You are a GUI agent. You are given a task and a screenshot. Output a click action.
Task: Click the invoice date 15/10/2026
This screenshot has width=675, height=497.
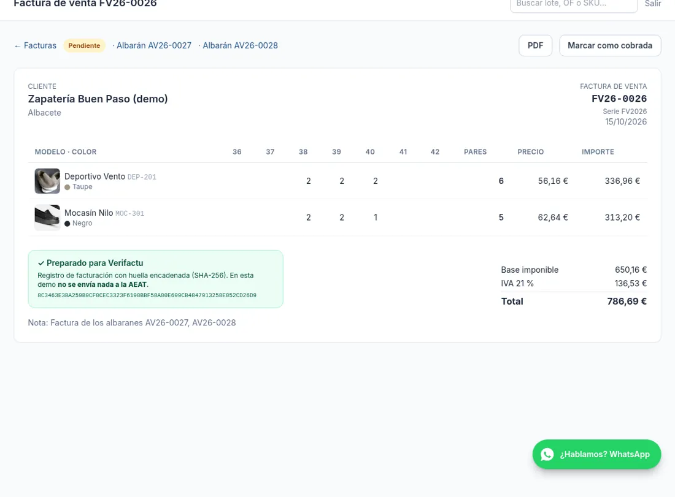pyautogui.click(x=626, y=122)
